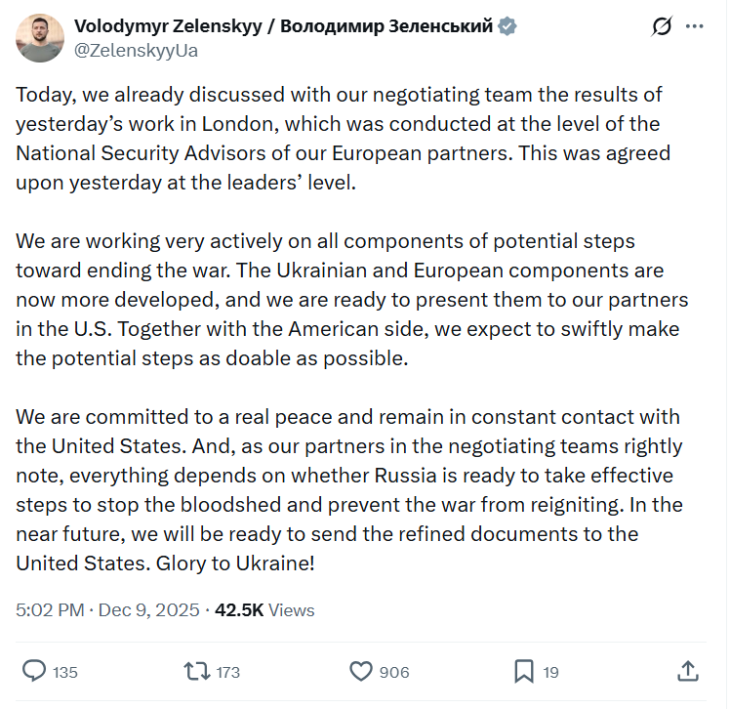Open Zelenskyy's profile picture

(40, 38)
